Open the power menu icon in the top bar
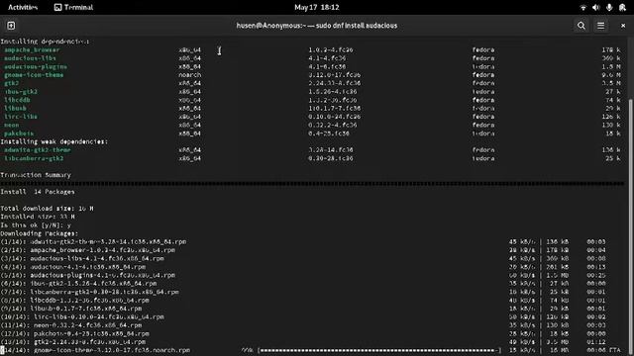Image resolution: width=634 pixels, height=356 pixels. (622, 7)
